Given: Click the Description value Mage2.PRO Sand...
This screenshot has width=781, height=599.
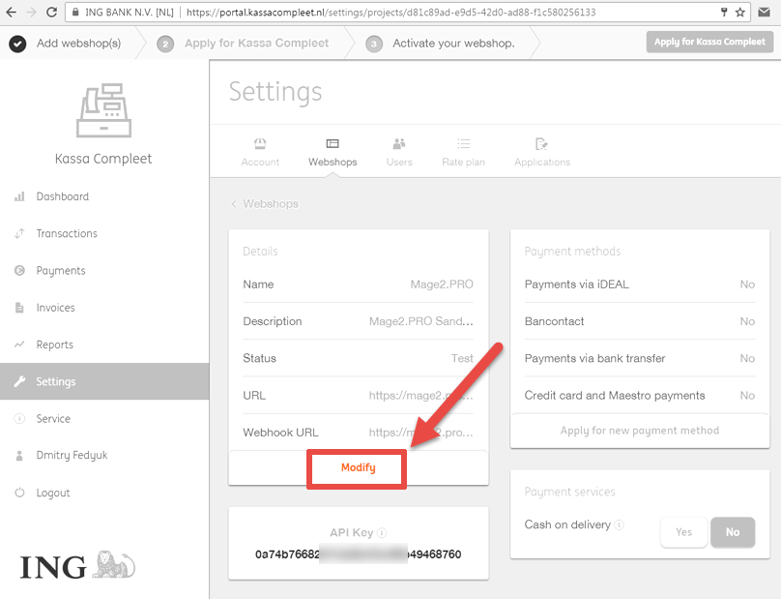Looking at the screenshot, I should click(x=420, y=321).
